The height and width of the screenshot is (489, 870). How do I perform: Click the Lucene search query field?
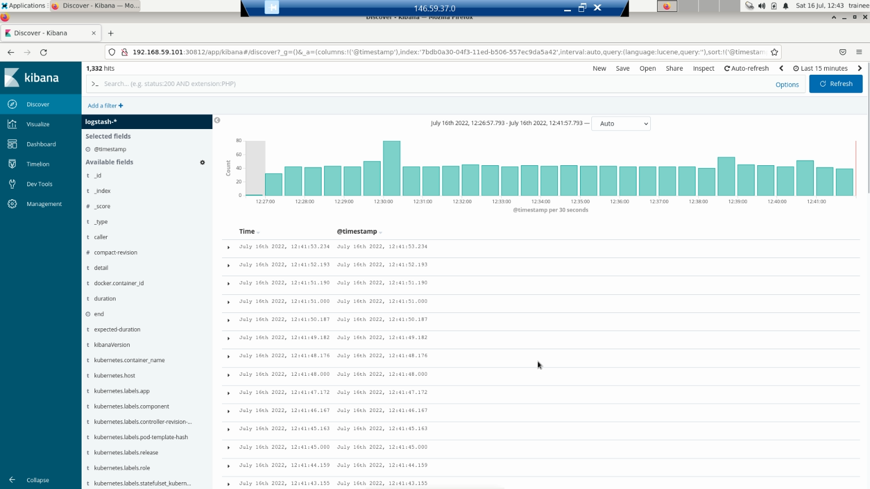coord(430,84)
